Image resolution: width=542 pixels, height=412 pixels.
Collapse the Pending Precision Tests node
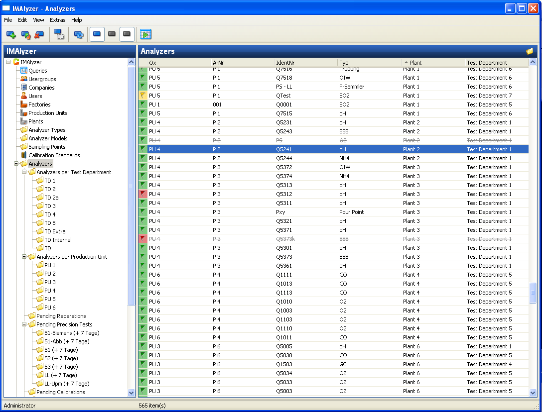tap(24, 324)
